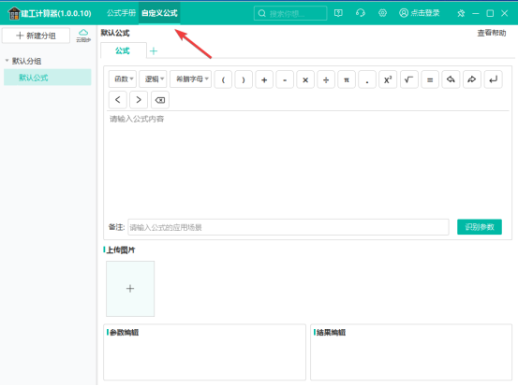Click the 识别参数 button
This screenshot has width=518, height=386.
[480, 227]
